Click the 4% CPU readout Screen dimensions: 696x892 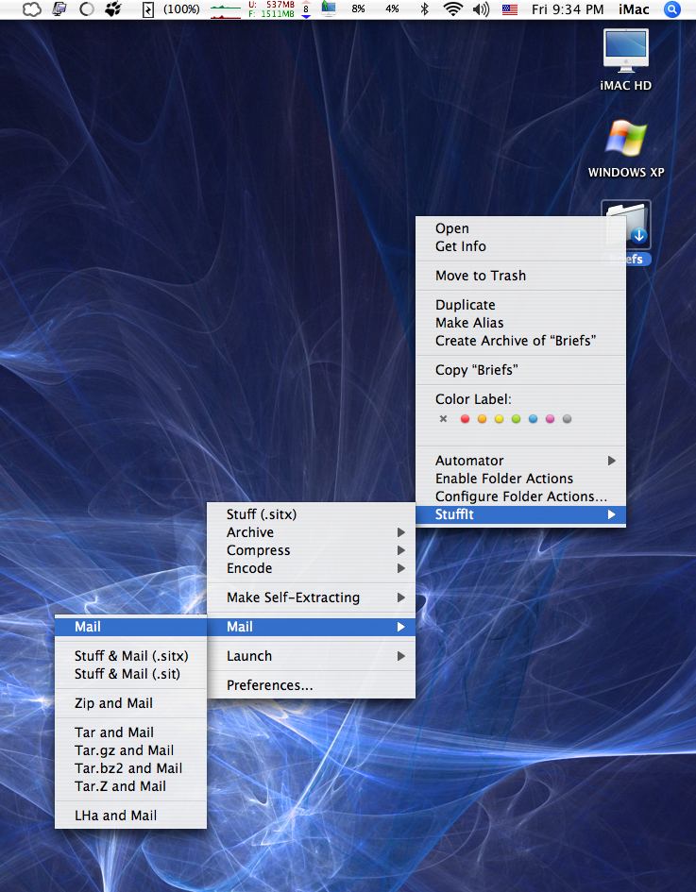click(392, 9)
